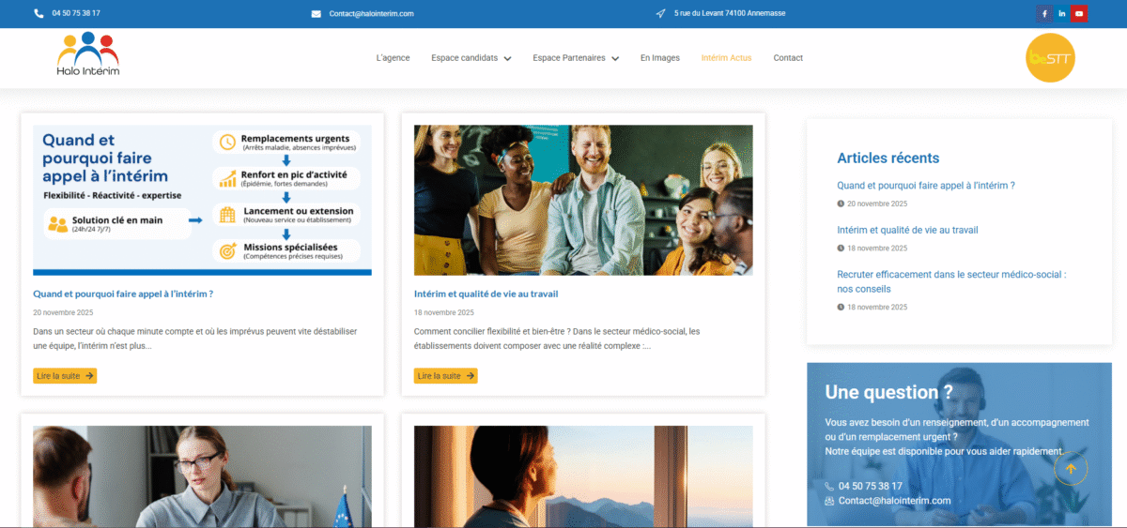
Task: Open recent article Quand et pourquoi faire appel
Action: (926, 186)
